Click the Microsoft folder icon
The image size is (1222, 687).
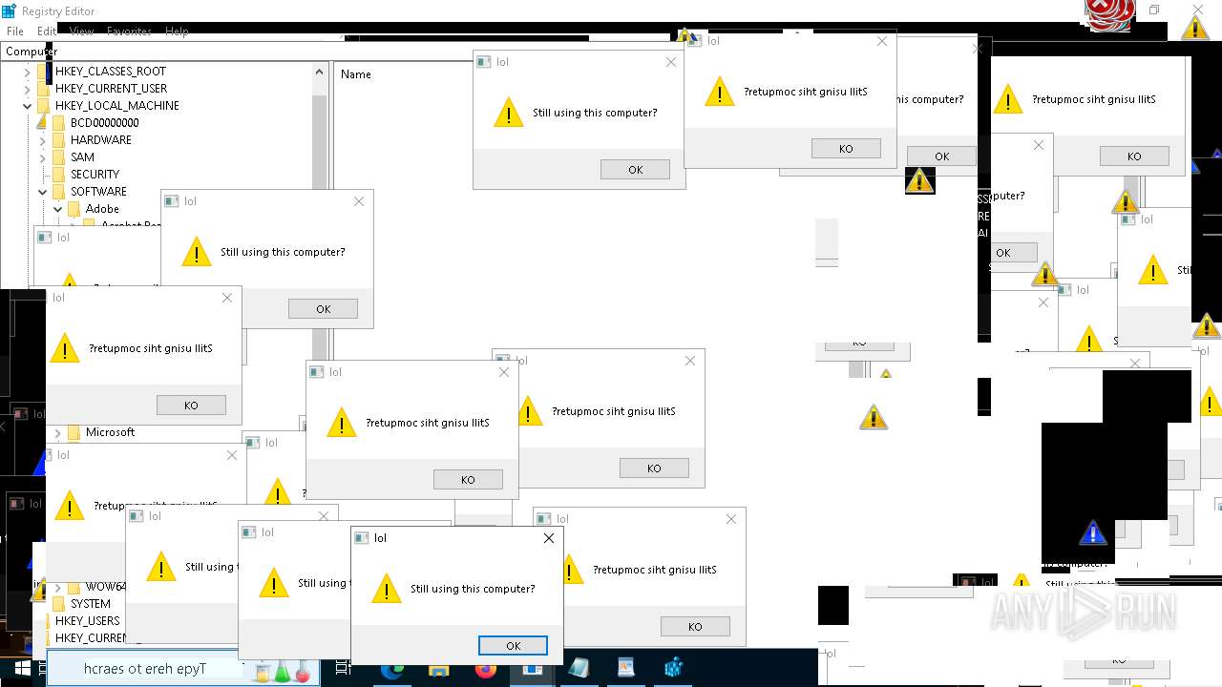pyautogui.click(x=74, y=432)
